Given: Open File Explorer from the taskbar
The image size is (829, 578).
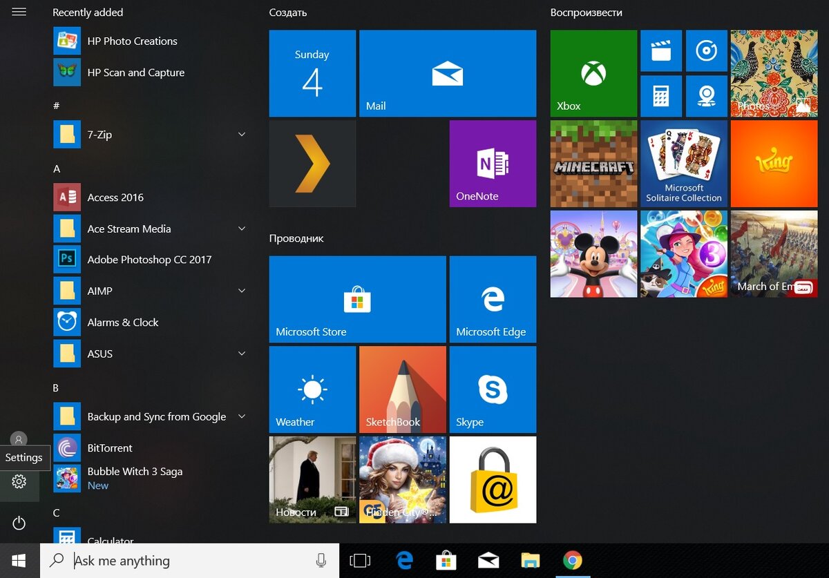Looking at the screenshot, I should coord(530,561).
